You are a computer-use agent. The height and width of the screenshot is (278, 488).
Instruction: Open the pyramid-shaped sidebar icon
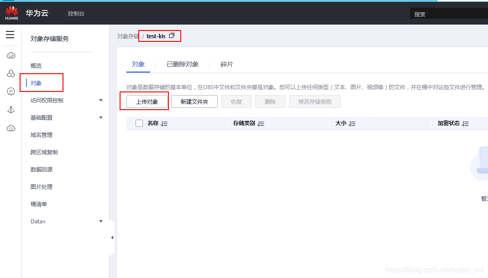(11, 110)
